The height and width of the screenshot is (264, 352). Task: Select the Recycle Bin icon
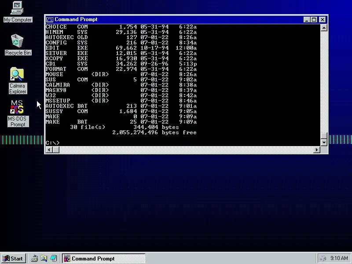[18, 45]
